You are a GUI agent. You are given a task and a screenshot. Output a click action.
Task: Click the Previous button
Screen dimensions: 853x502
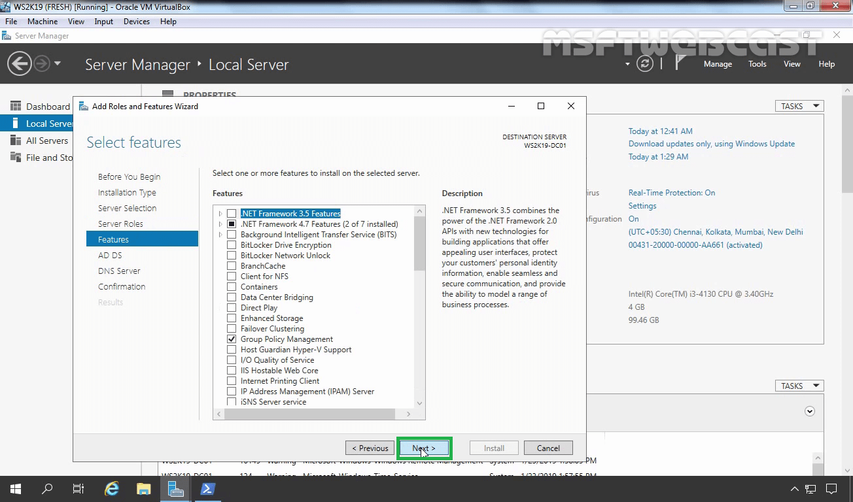(370, 448)
